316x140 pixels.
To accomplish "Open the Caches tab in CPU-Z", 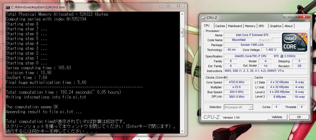I will point(220,26).
